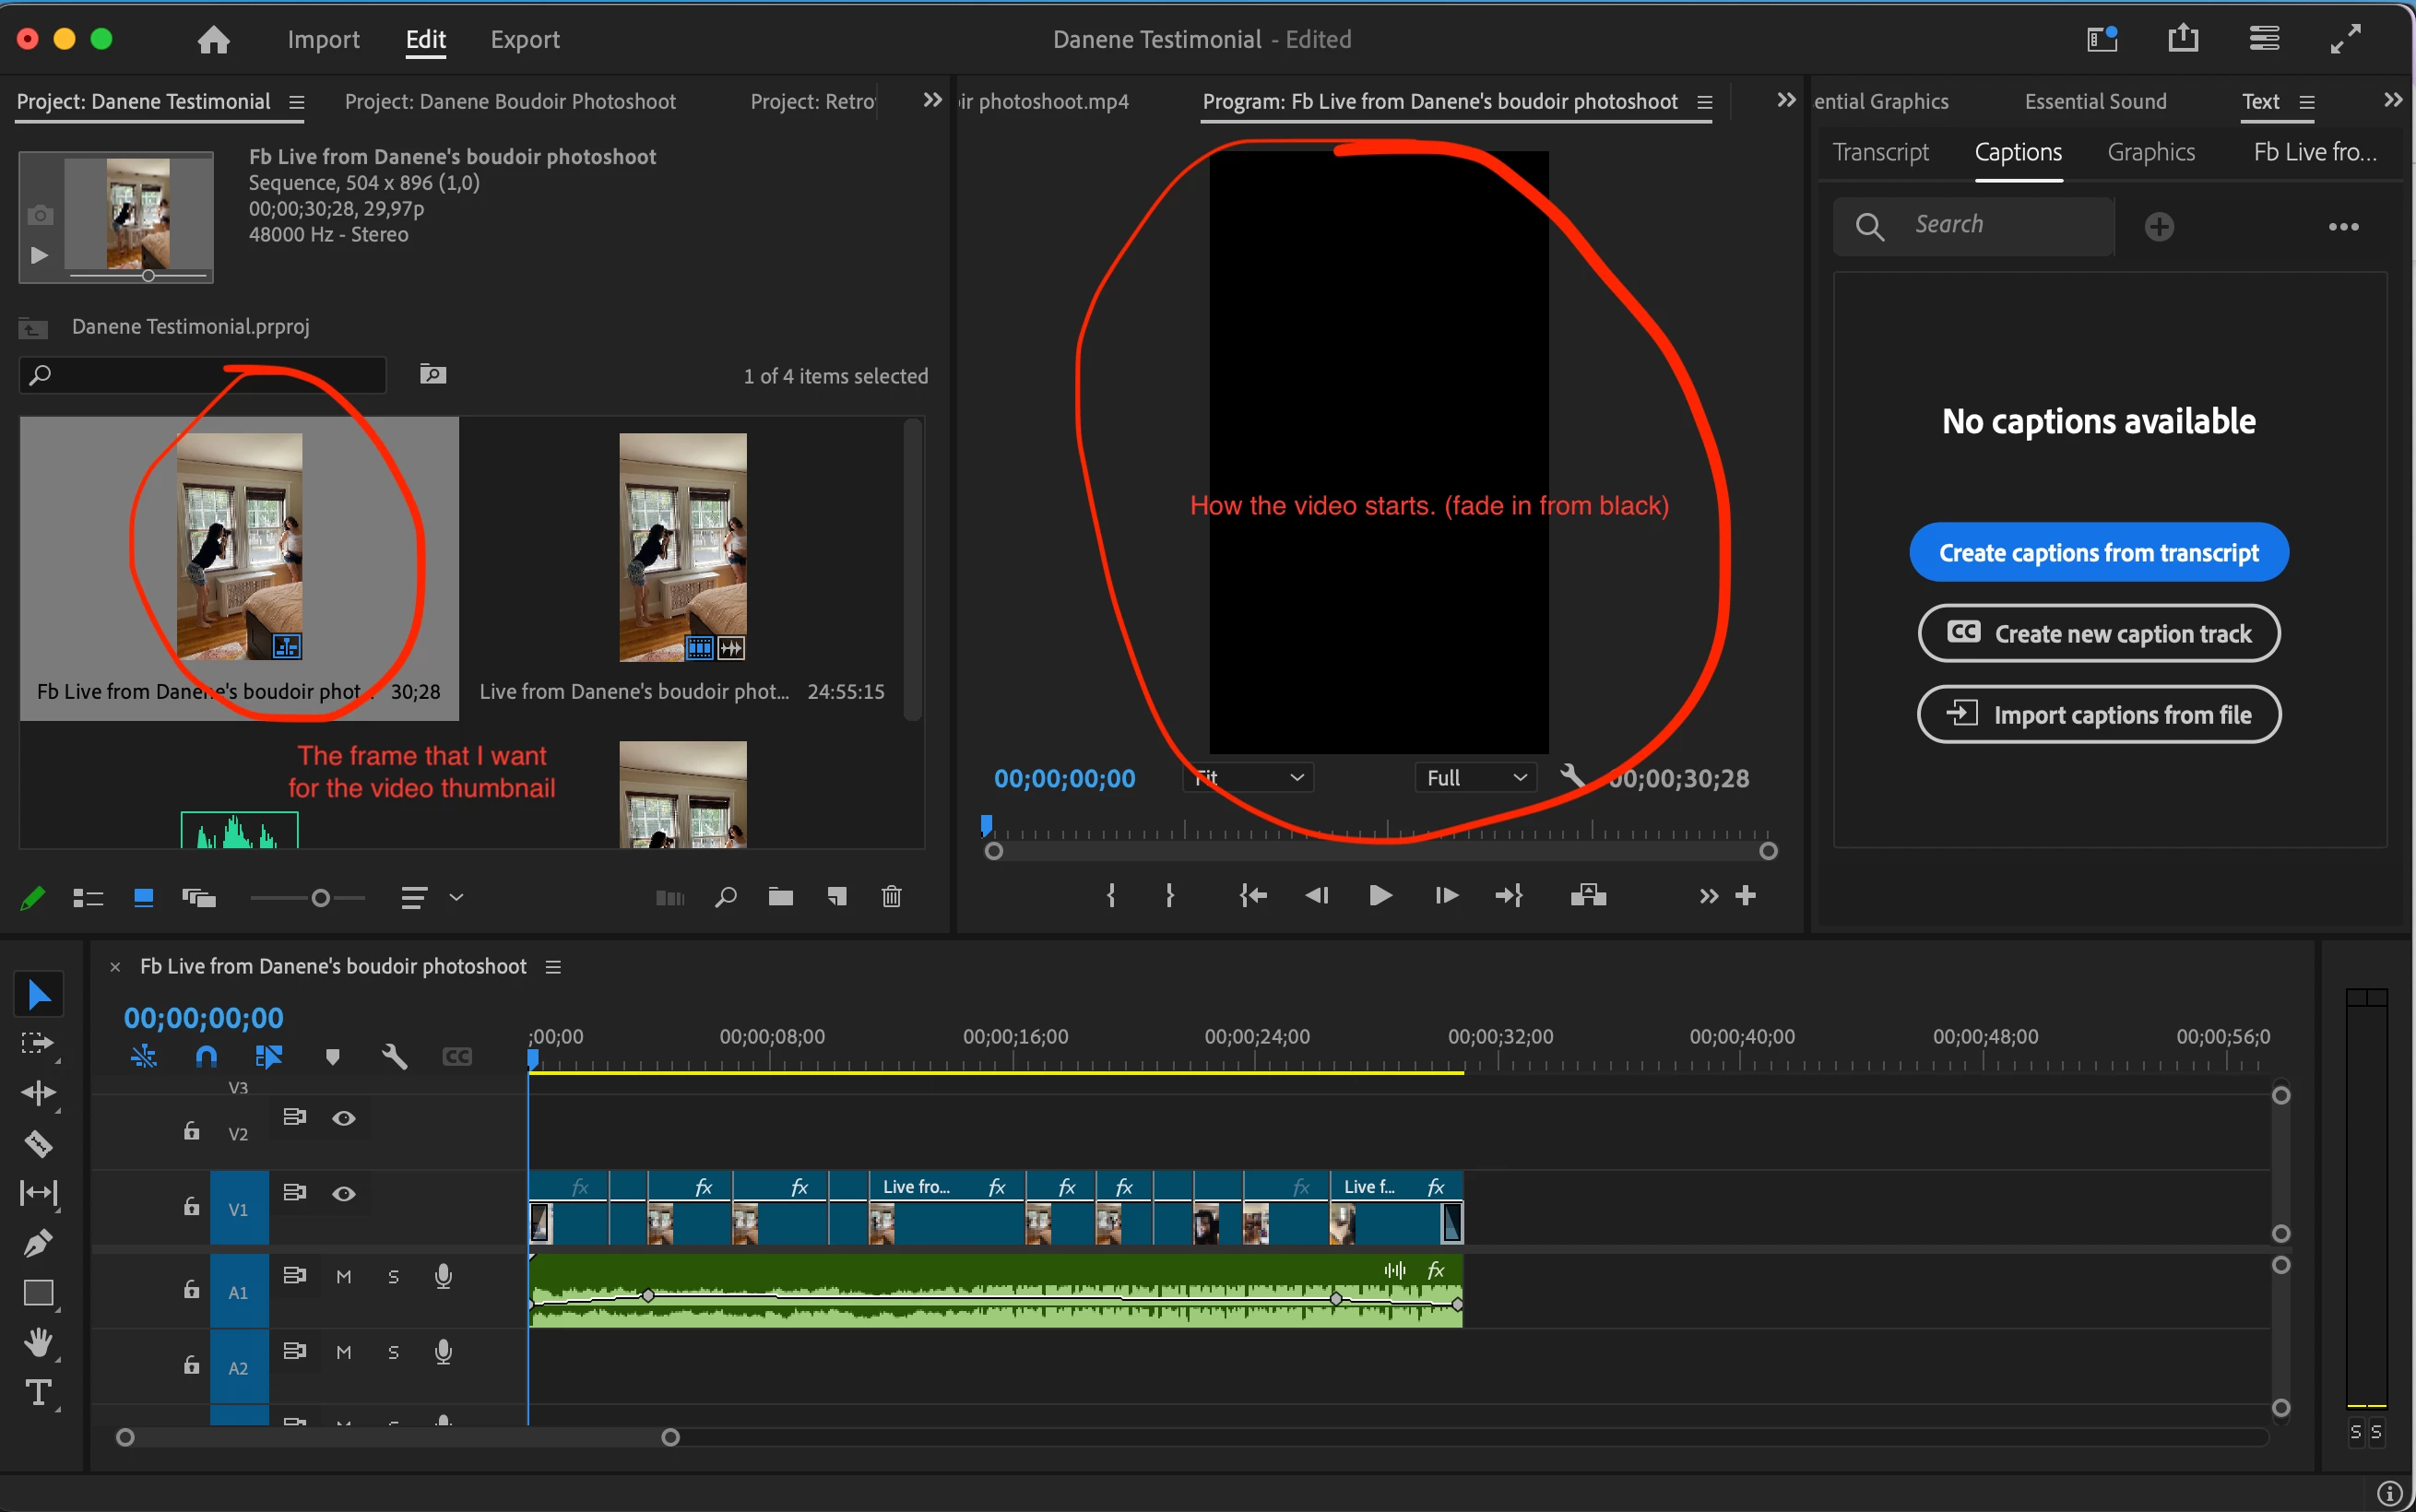Switch to the Transcript tab
This screenshot has height=1512, width=2416.
[x=1880, y=152]
